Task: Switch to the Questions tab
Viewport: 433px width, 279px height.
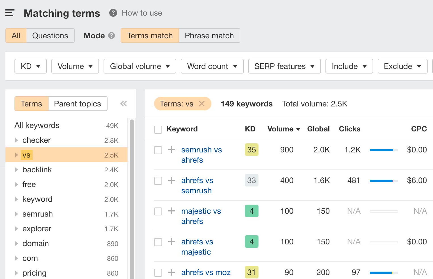Action: click(50, 35)
